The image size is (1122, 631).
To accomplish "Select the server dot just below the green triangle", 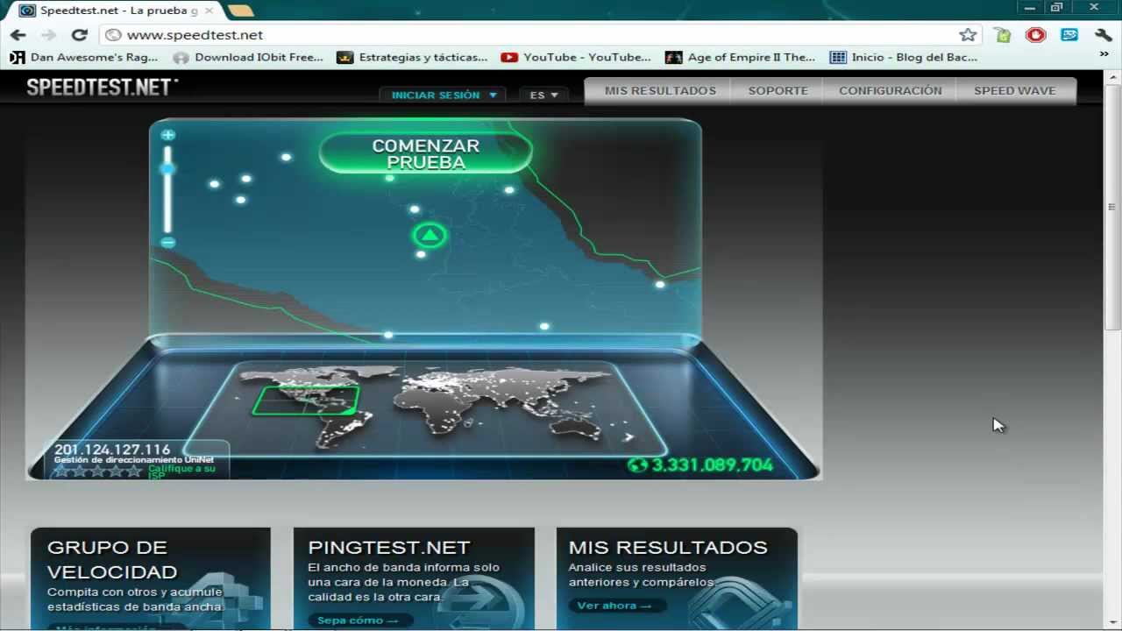I will [421, 254].
